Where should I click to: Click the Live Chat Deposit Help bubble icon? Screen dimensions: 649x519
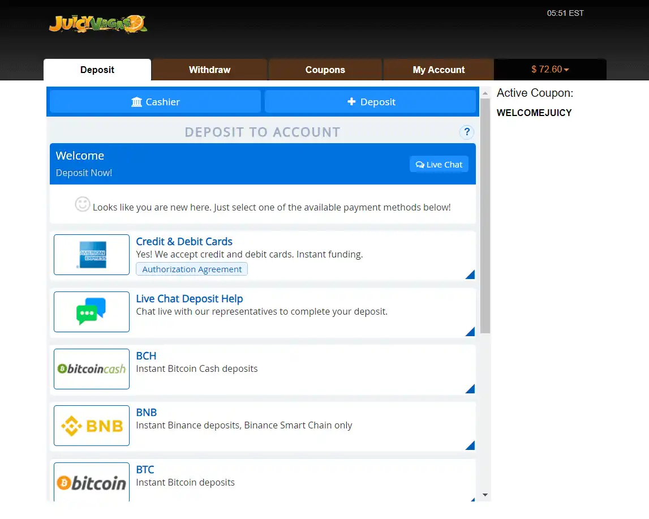tap(92, 312)
